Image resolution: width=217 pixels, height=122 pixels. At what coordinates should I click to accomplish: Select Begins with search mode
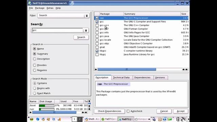35,88
